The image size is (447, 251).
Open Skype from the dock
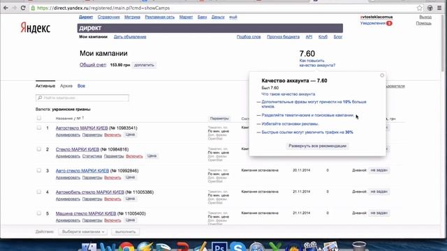click(x=237, y=247)
